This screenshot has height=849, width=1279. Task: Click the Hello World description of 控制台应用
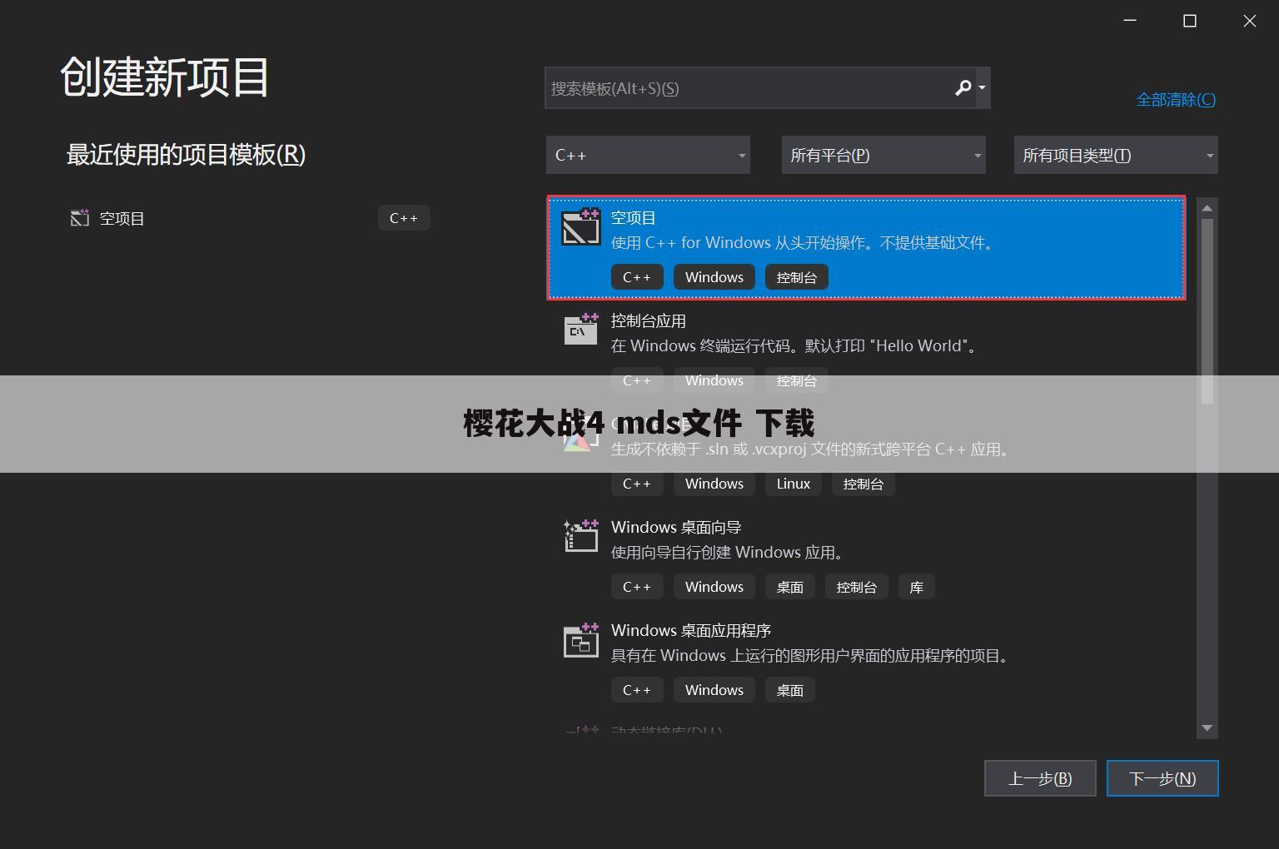[x=796, y=346]
